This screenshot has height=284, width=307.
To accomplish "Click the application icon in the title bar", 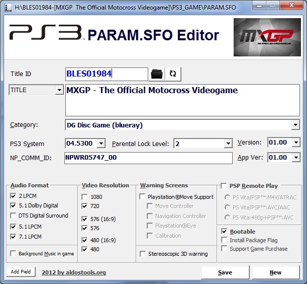I will point(8,8).
